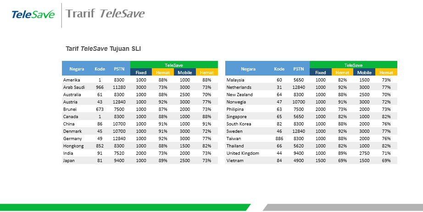Select the Philipina country cell
This screenshot has width=423, height=212.
(x=235, y=109)
